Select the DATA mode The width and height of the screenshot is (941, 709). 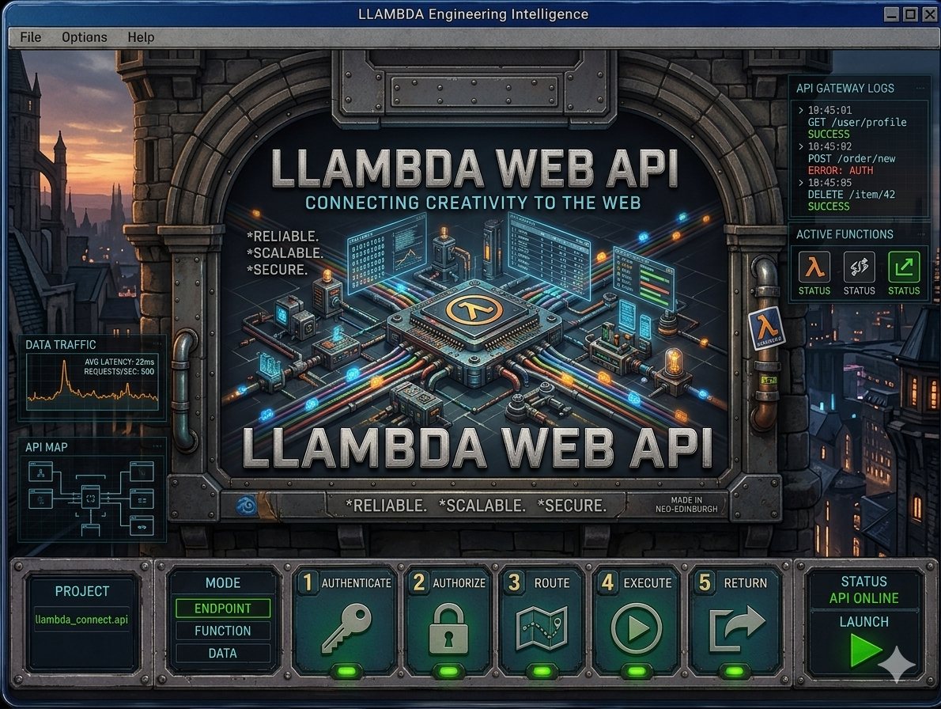coord(223,653)
